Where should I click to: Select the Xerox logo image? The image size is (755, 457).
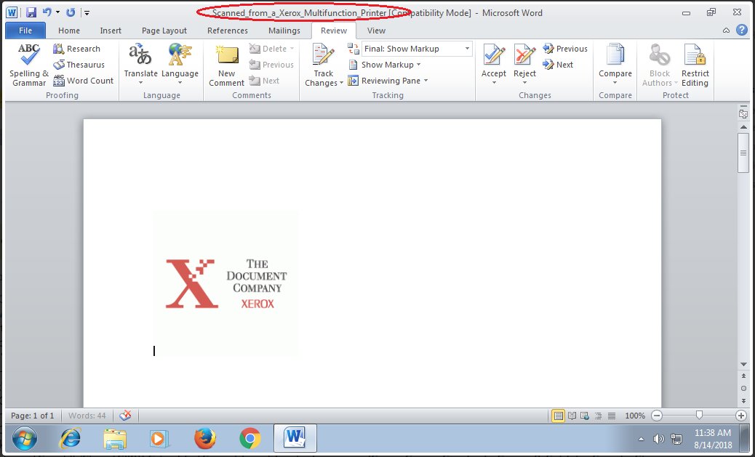(225, 284)
